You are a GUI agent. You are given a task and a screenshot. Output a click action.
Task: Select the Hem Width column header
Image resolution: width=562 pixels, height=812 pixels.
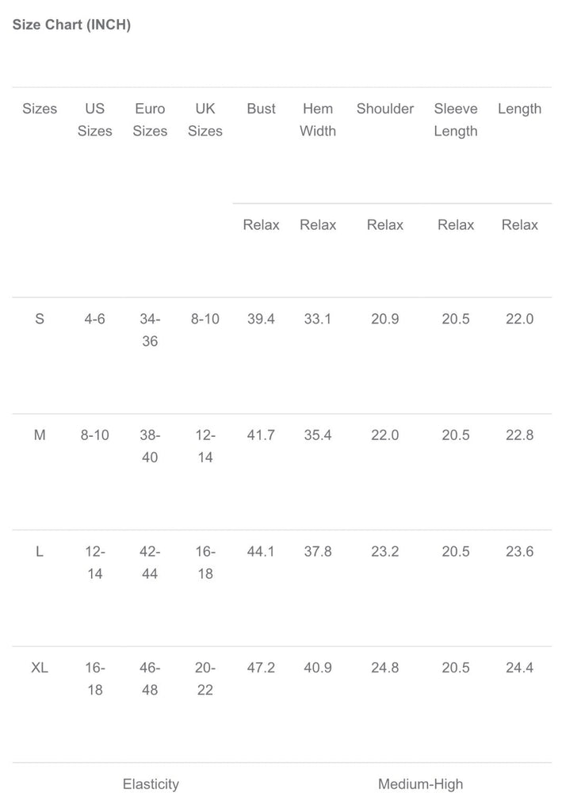(318, 120)
